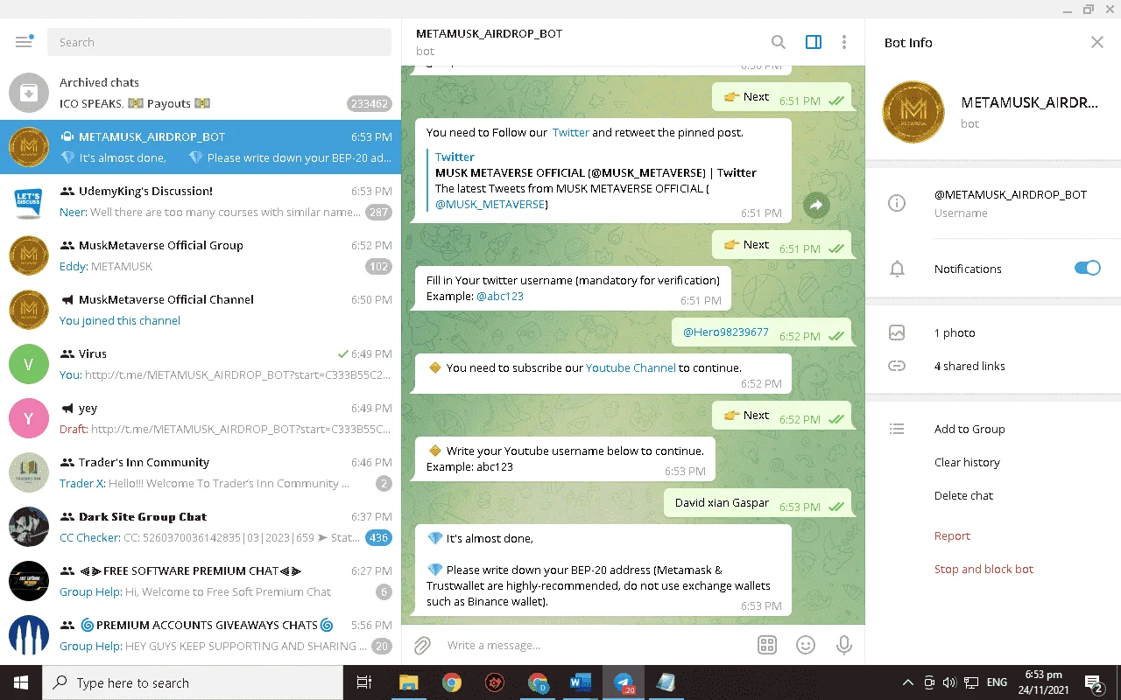Open UdemyKing's Discussion chat
Image resolution: width=1121 pixels, height=700 pixels.
click(201, 201)
